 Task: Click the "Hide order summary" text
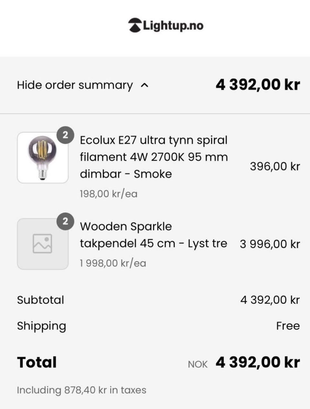(x=75, y=85)
